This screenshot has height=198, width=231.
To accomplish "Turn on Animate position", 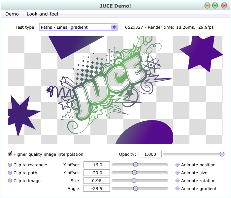I will point(195,165).
